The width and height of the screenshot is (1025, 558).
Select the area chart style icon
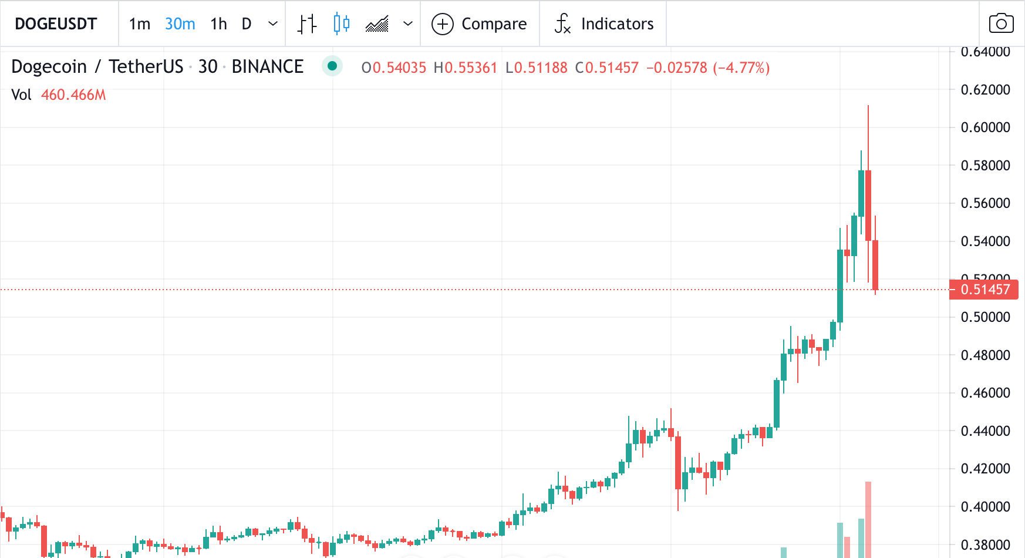point(377,24)
